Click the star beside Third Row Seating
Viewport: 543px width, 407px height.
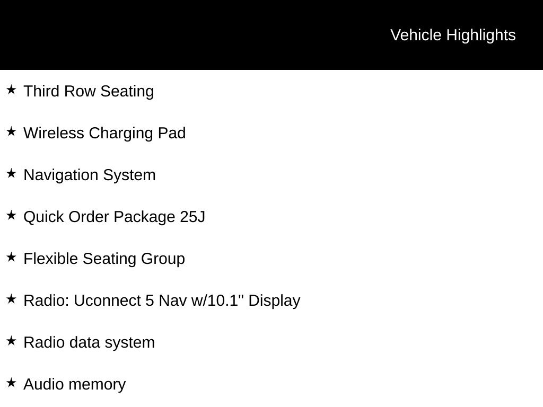coord(11,90)
